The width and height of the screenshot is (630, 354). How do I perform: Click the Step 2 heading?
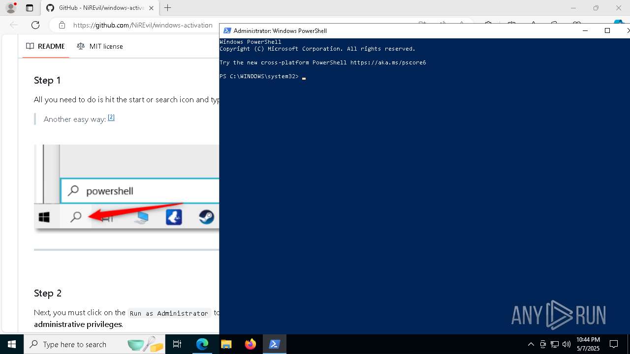click(48, 293)
